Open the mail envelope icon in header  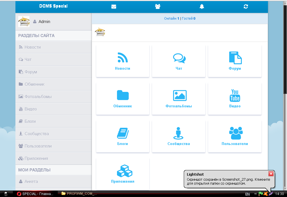point(114,7)
